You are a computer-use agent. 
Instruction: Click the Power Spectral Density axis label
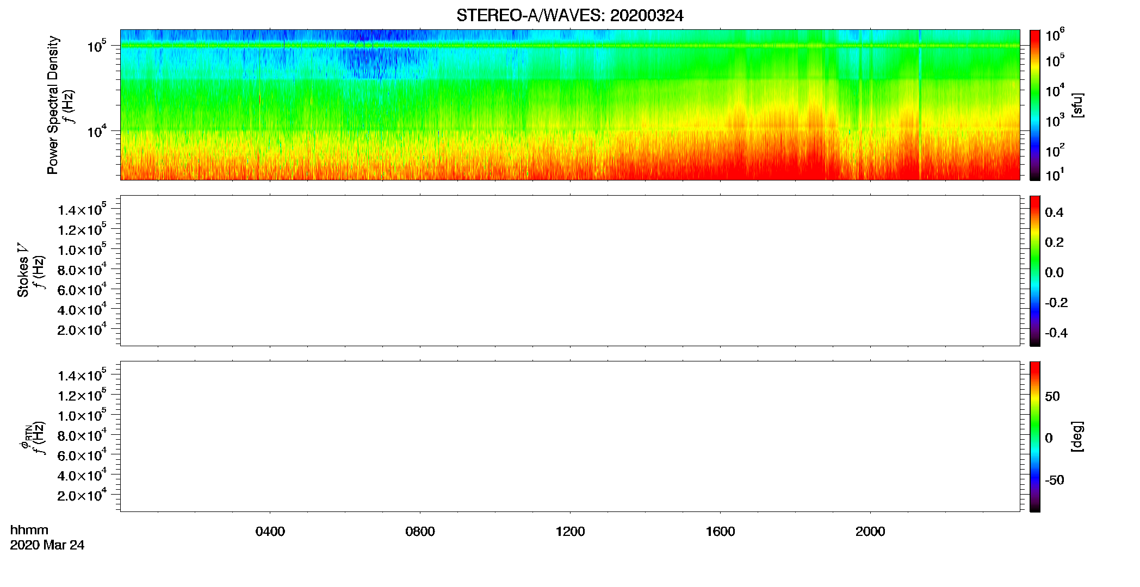pyautogui.click(x=53, y=105)
